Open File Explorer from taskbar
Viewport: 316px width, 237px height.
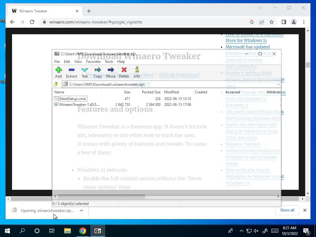pos(67,231)
